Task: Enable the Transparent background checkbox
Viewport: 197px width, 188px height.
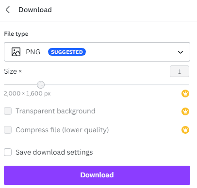Action: pos(8,111)
